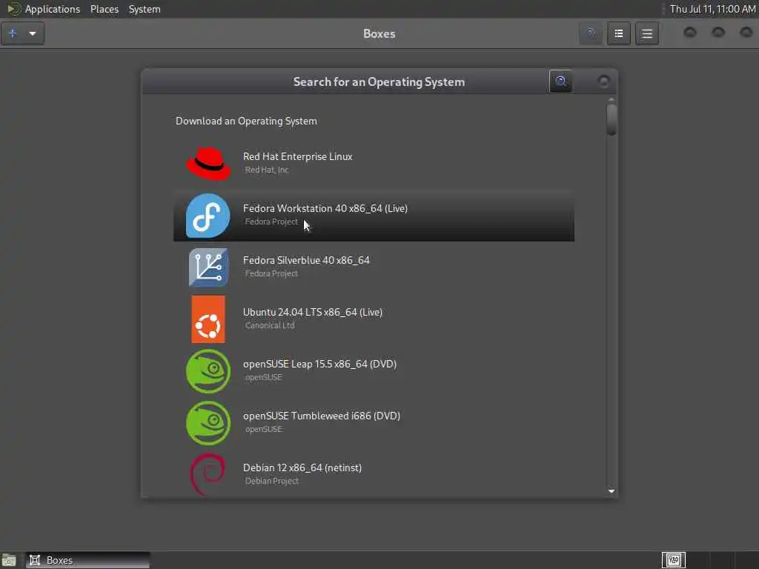Click the MATE logo icon in top panel
Screen dimensions: 759x569
pyautogui.click(x=13, y=9)
